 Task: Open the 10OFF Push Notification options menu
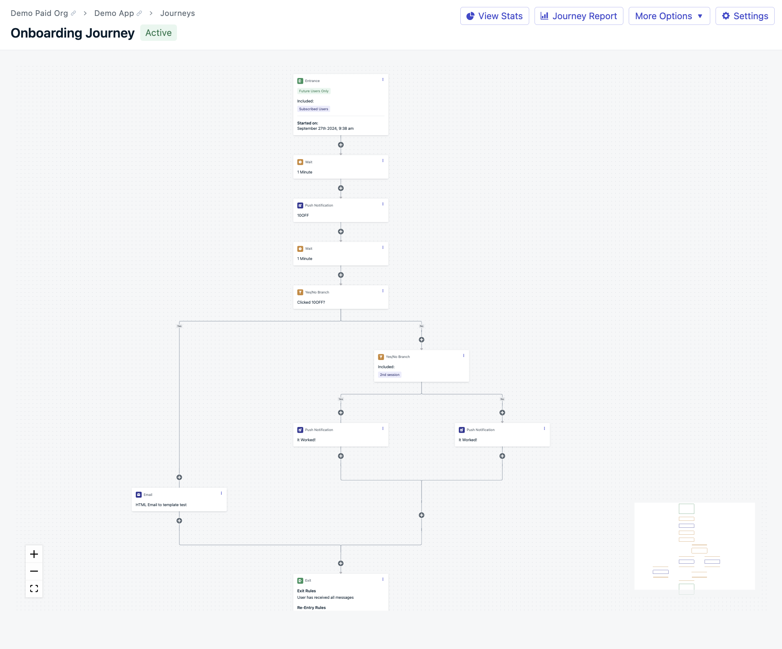pos(383,204)
